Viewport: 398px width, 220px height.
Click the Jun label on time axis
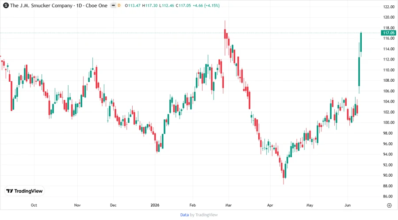tap(348, 205)
